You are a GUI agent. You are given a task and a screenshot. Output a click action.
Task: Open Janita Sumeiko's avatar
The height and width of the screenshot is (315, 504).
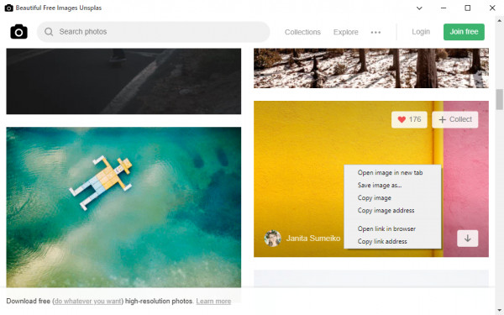tap(272, 239)
